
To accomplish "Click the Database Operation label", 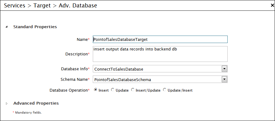I will coord(70,90).
